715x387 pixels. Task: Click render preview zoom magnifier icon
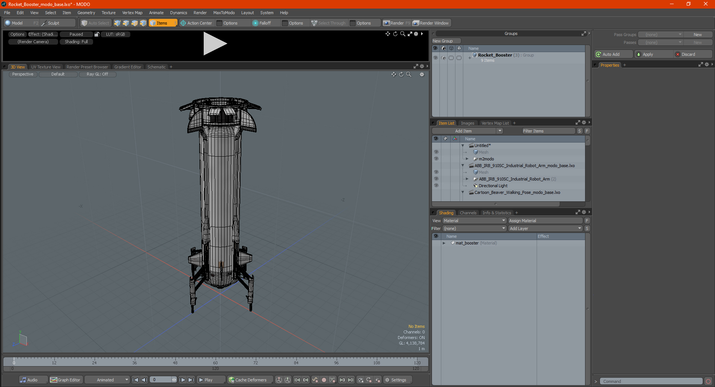(x=403, y=34)
